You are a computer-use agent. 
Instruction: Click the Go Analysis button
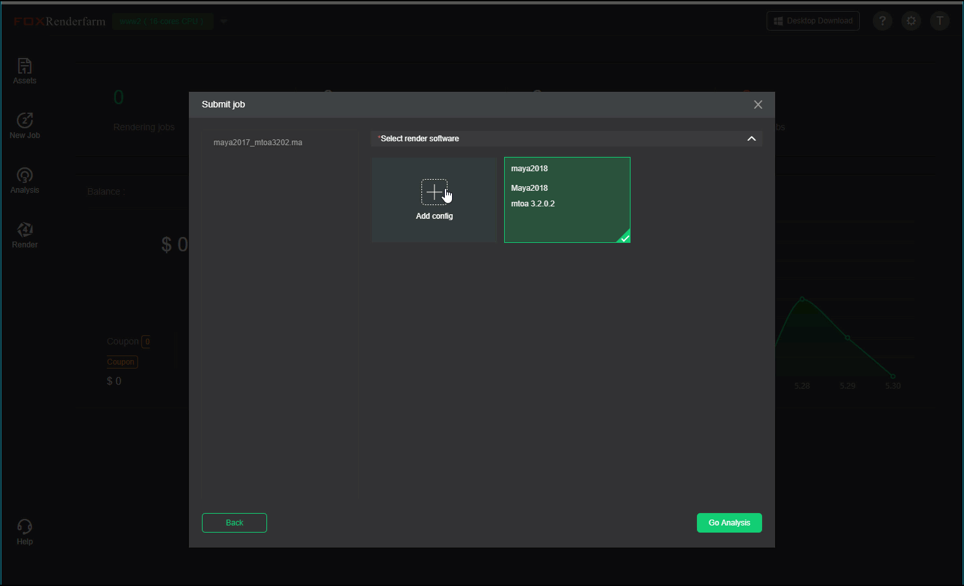coord(730,523)
